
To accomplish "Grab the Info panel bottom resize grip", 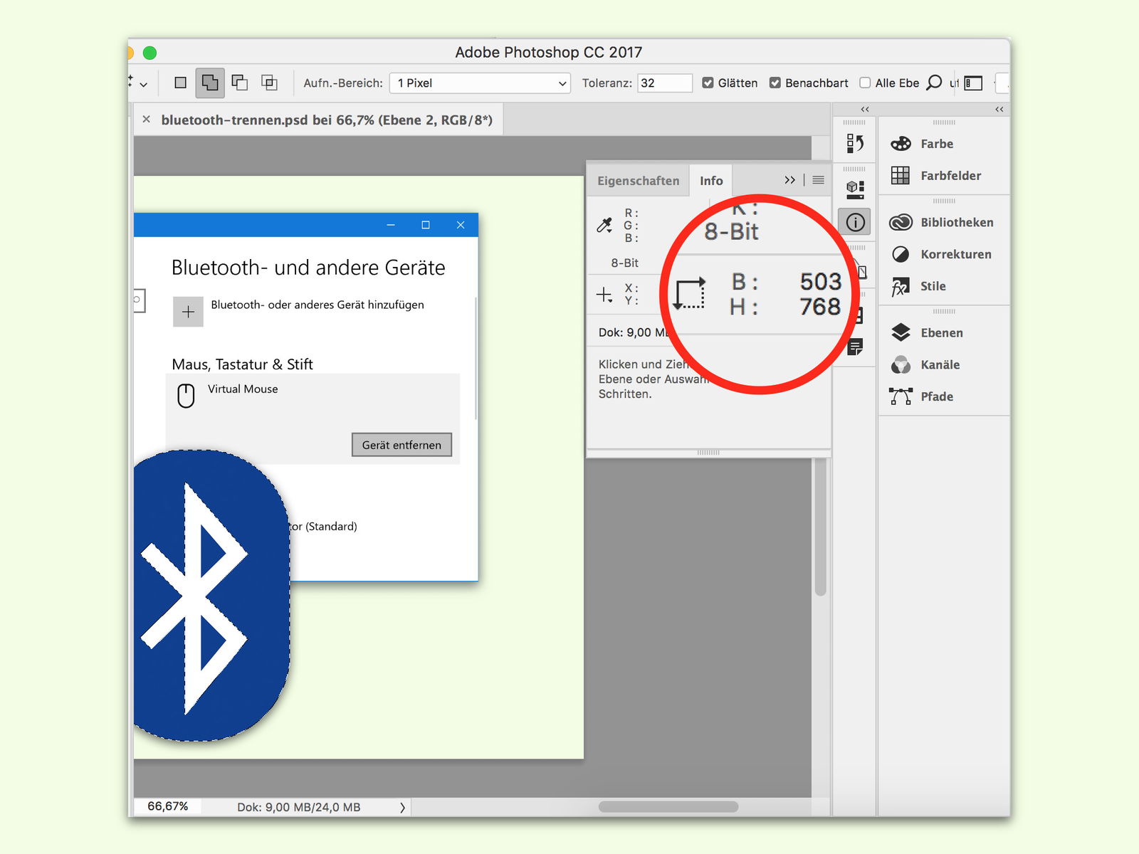I will [708, 453].
